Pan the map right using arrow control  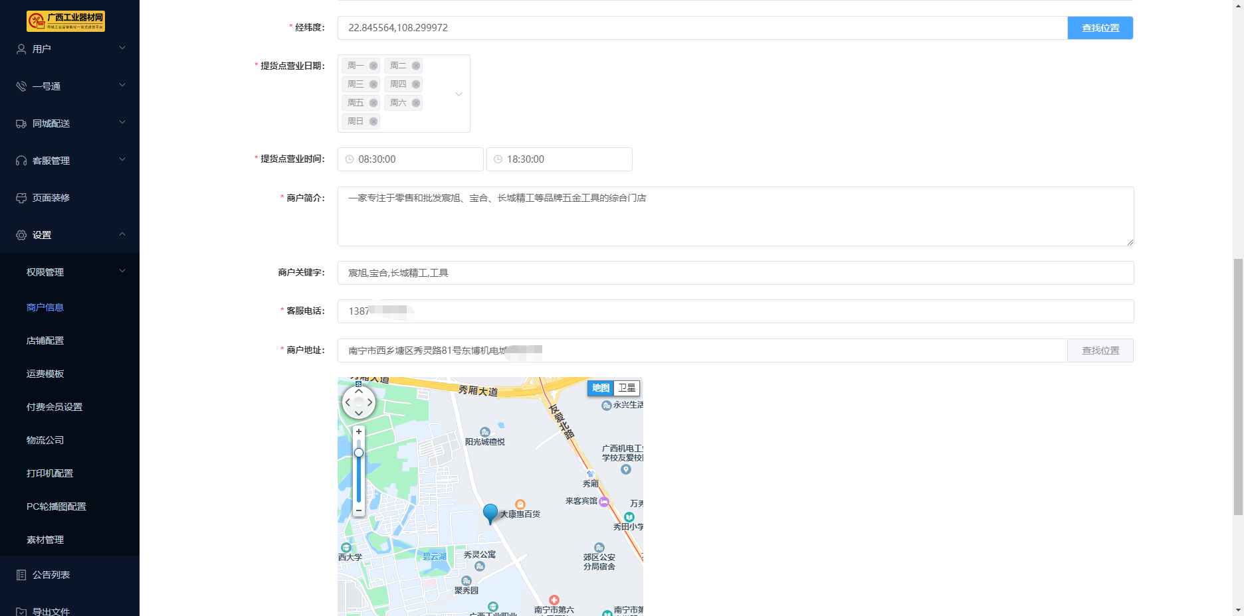click(x=370, y=402)
